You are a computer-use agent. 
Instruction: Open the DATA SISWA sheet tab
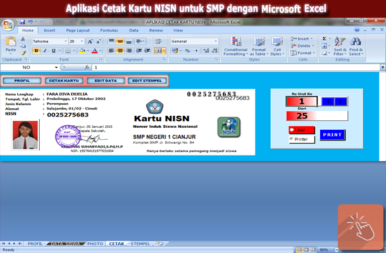pyautogui.click(x=65, y=244)
